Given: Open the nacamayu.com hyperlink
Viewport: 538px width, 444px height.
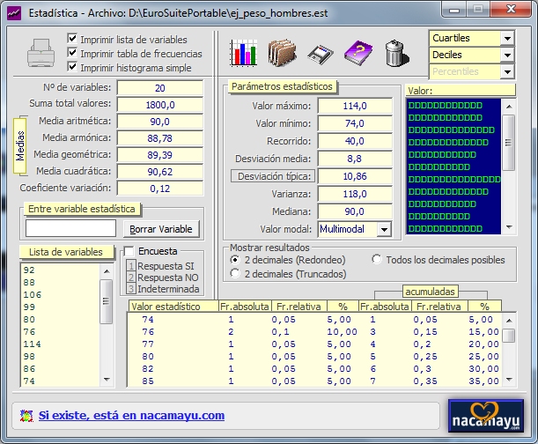Looking at the screenshot, I should 131,415.
